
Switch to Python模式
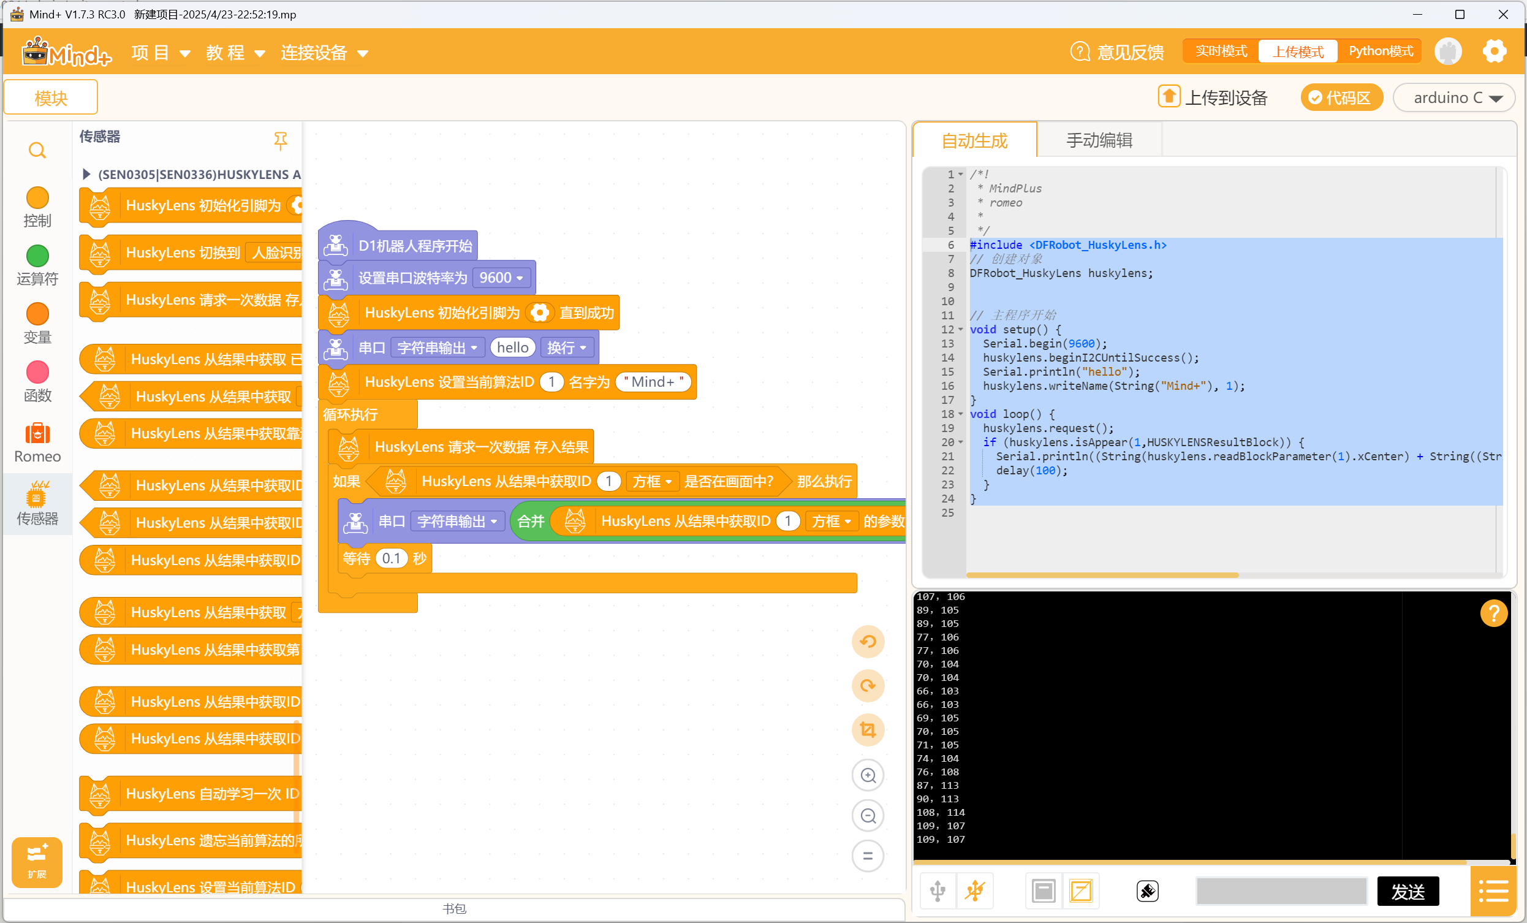[x=1380, y=51]
